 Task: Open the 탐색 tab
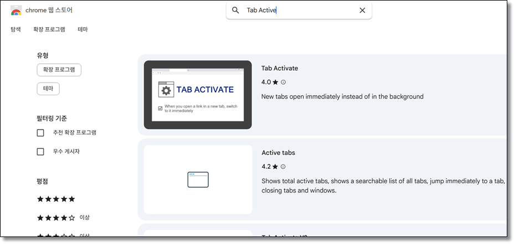click(16, 29)
